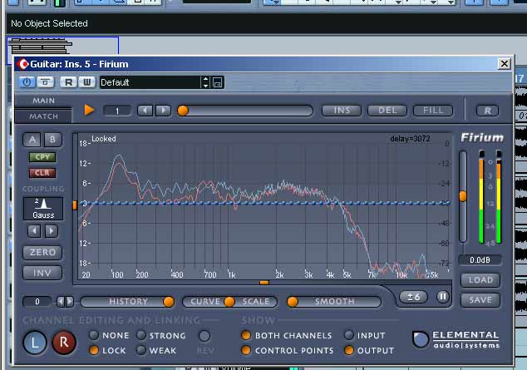Toggle INPUT spectrum display
Screen dimensions: 527x370
349,335
